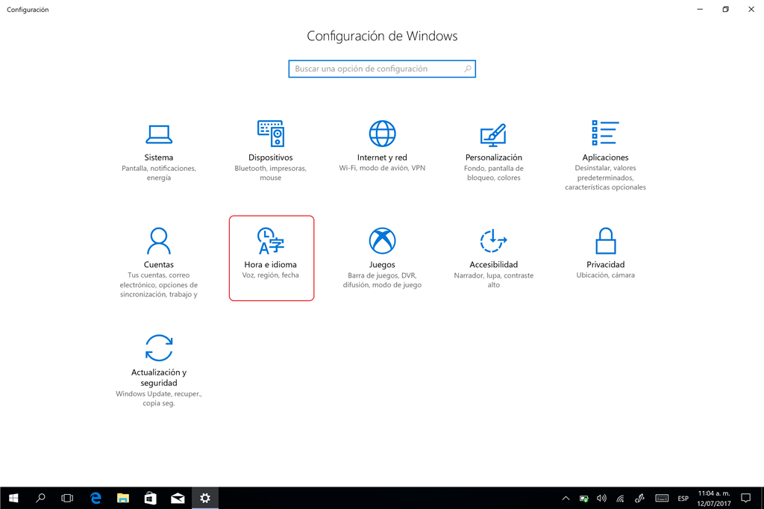Click the 'Ubicación, cámara' description
Viewport: 764px width, 509px height.
point(605,275)
